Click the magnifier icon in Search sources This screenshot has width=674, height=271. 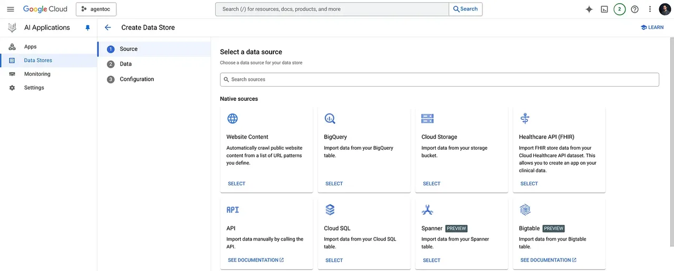tap(226, 79)
